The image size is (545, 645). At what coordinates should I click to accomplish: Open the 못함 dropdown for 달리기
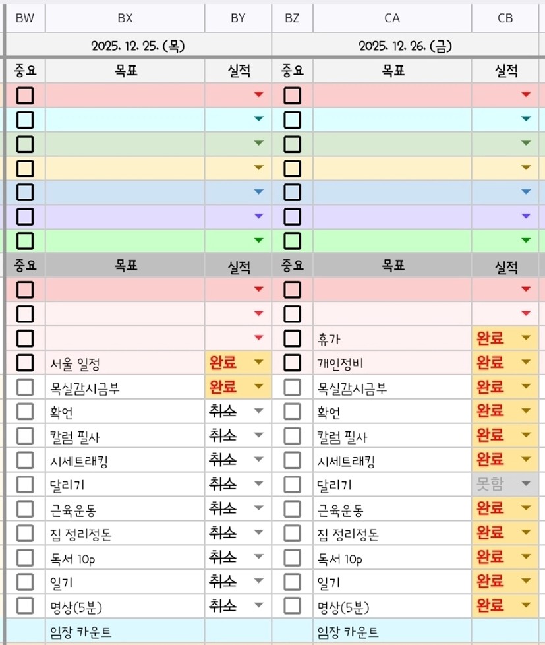pyautogui.click(x=525, y=484)
